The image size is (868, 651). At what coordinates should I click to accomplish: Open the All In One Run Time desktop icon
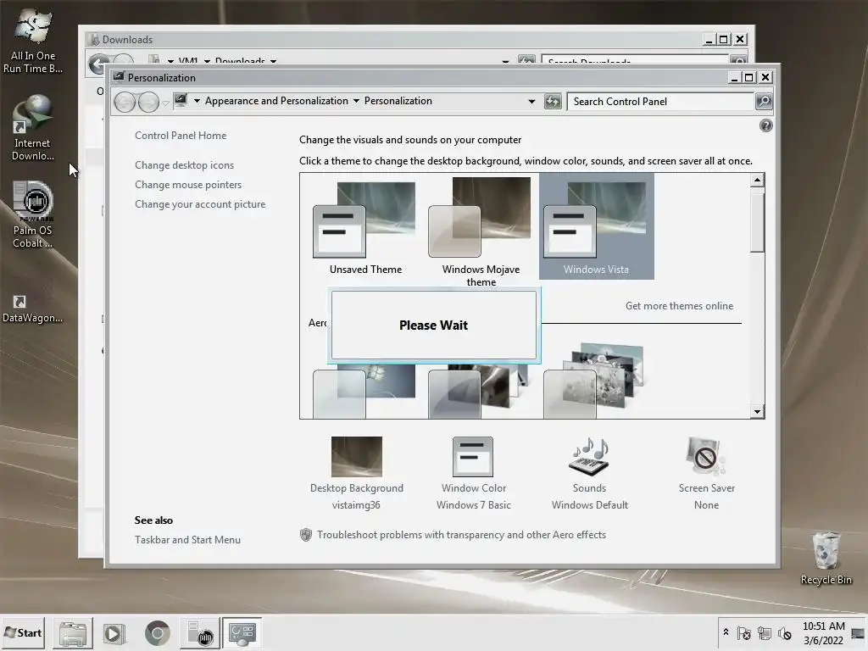point(33,41)
